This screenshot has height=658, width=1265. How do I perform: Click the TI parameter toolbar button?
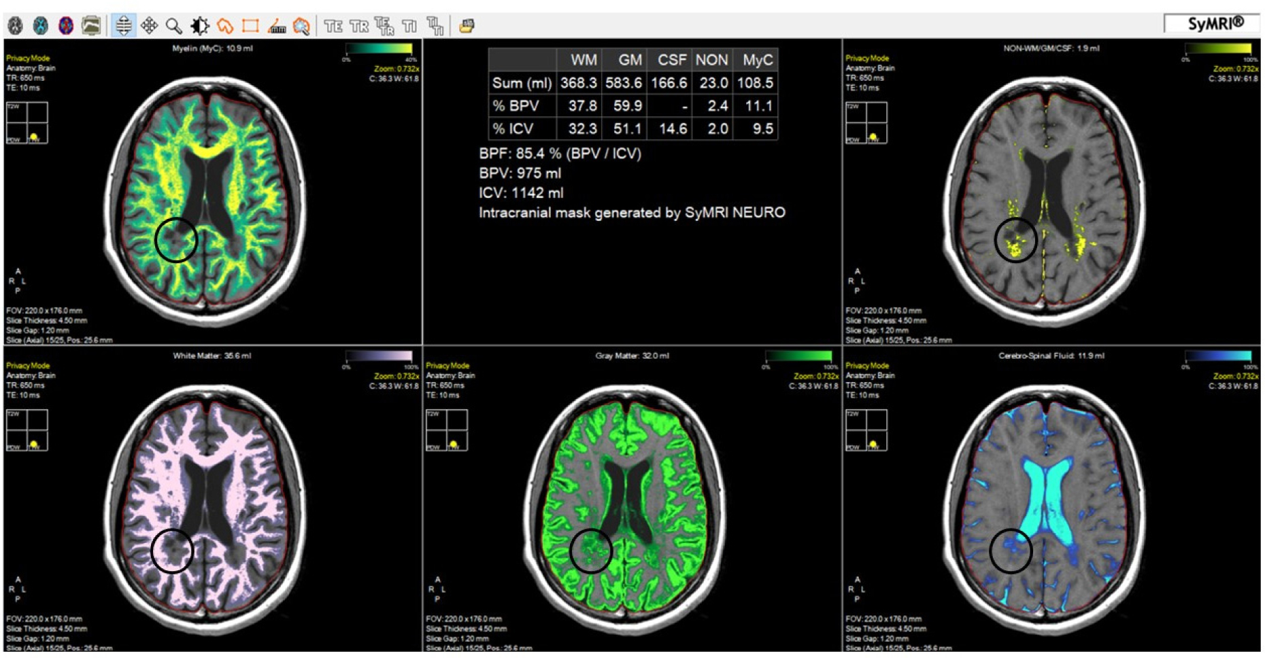409,26
